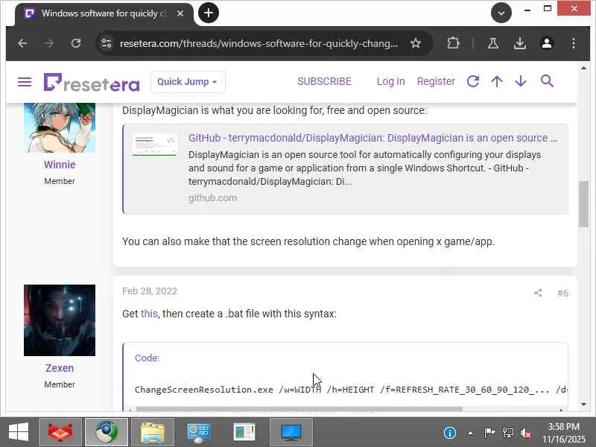596x447 pixels.
Task: Open Action Center flag icon
Action: tap(489, 433)
